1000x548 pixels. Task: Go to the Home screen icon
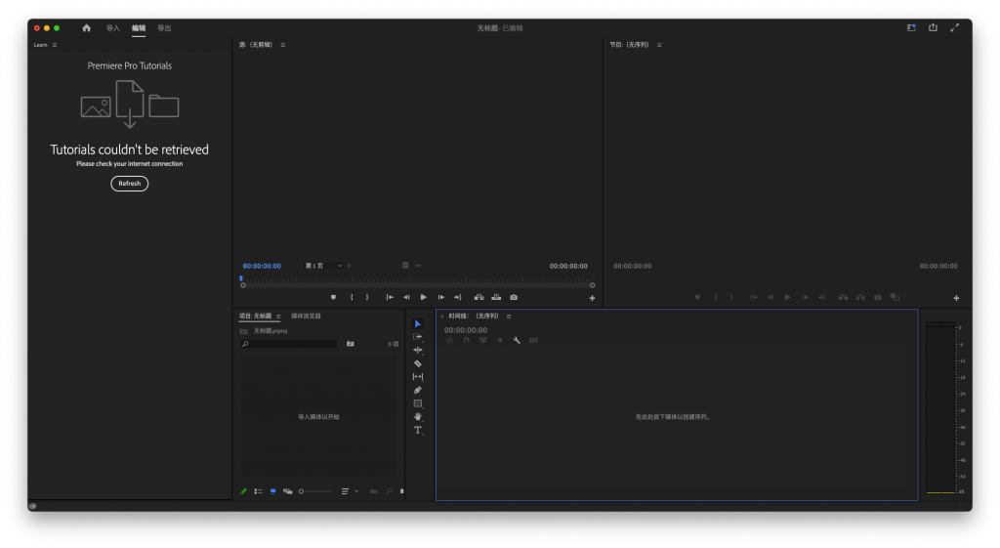point(87,28)
